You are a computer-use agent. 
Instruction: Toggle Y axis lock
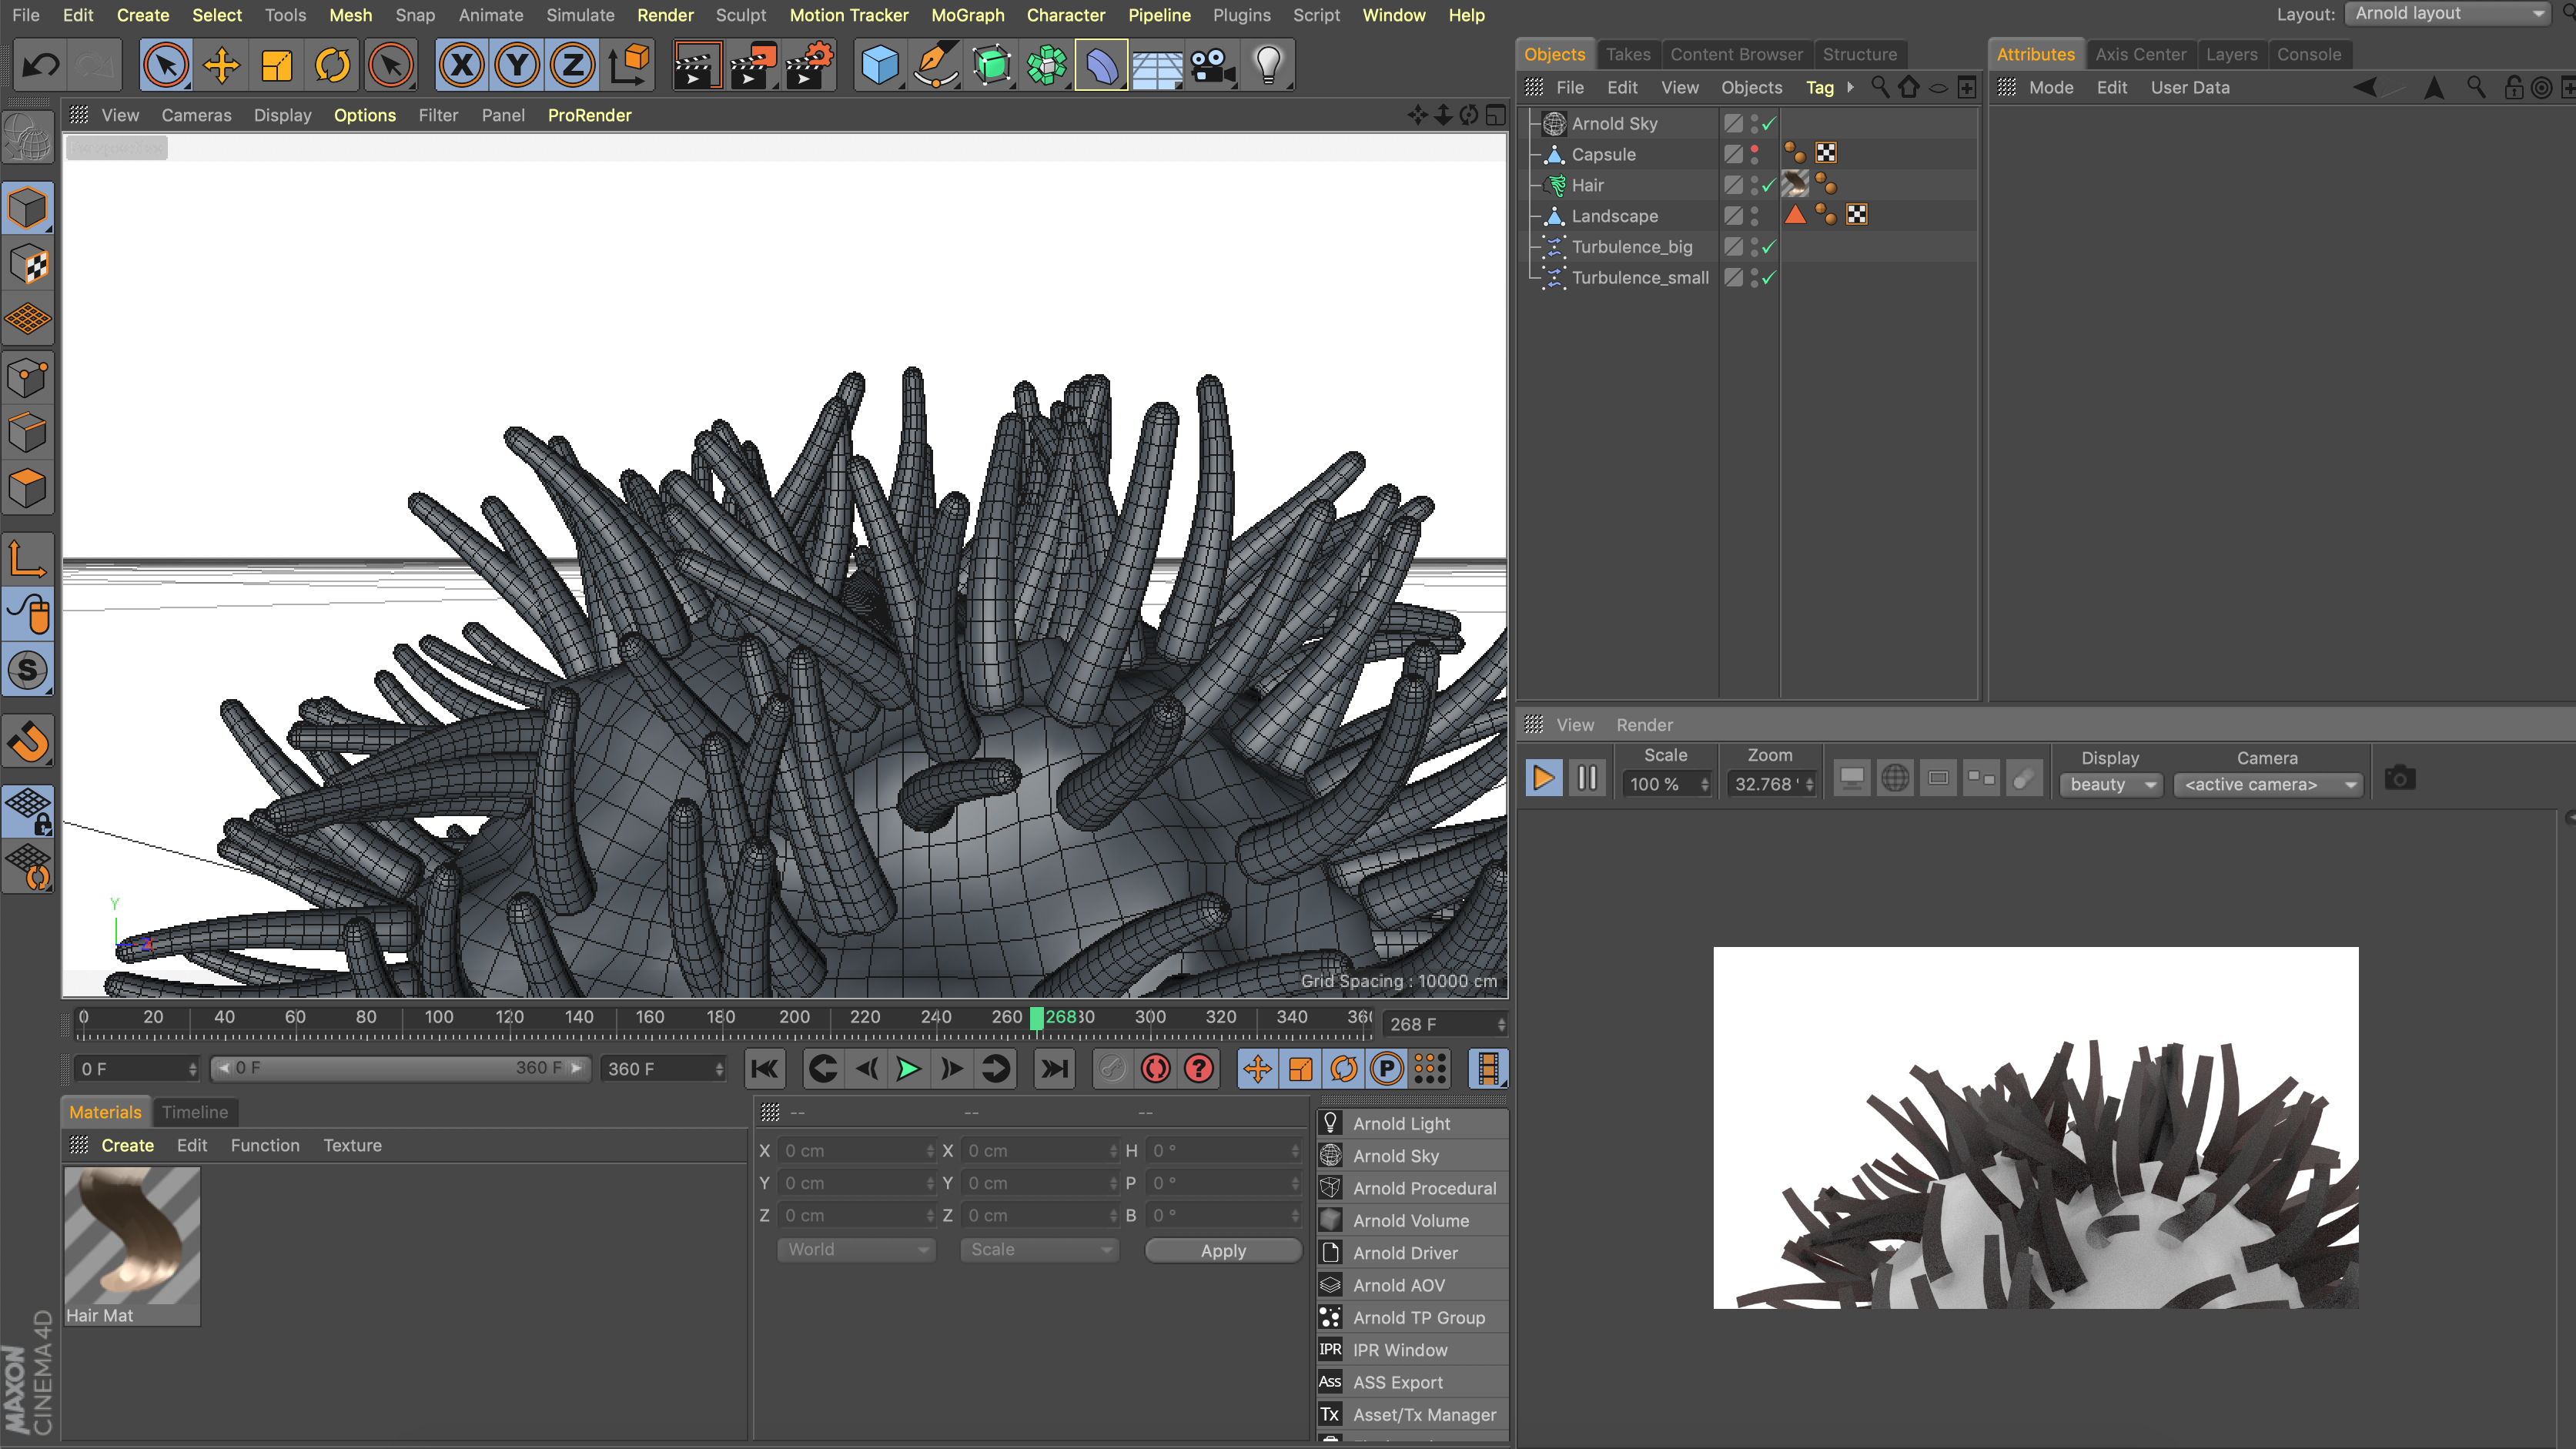(x=517, y=66)
